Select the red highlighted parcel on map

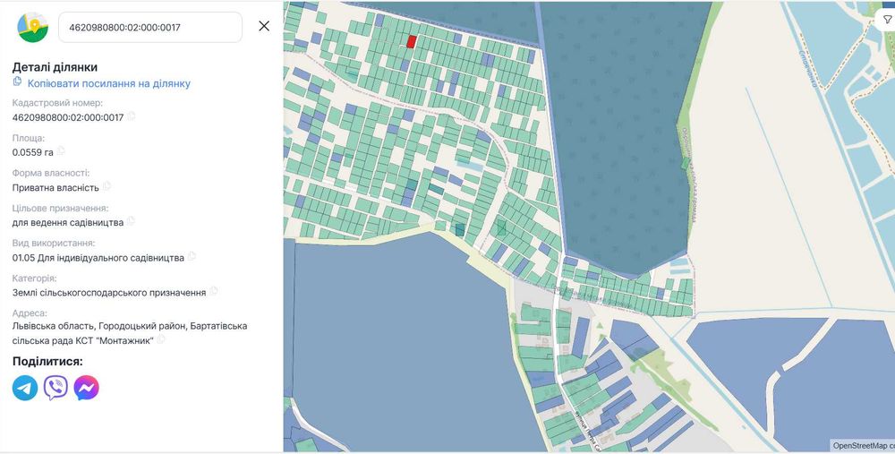[x=411, y=41]
